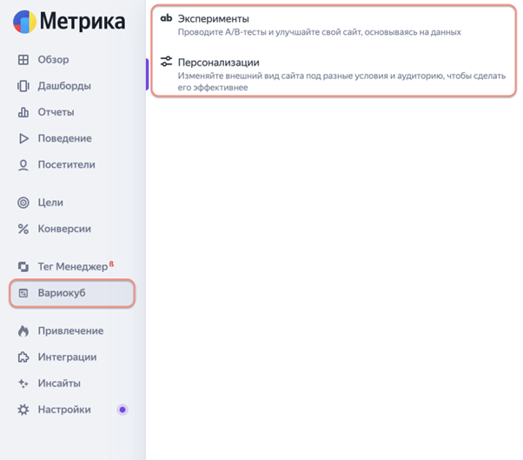Click the Отчеты bar chart icon

tap(23, 112)
